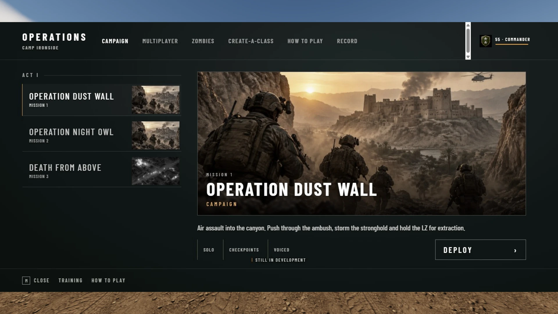Select How To Play in the top navigation

[305, 41]
